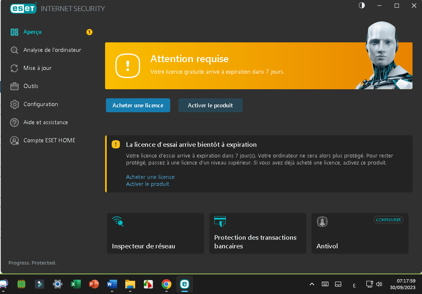Click the Outils briefcase icon
Viewport: 422px width, 294px height.
14,86
